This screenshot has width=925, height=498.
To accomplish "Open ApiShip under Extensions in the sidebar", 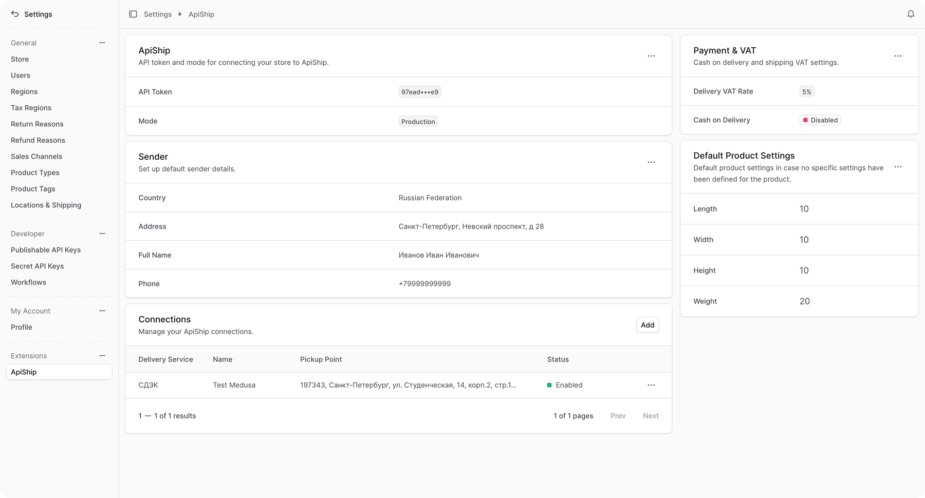I will (x=24, y=372).
